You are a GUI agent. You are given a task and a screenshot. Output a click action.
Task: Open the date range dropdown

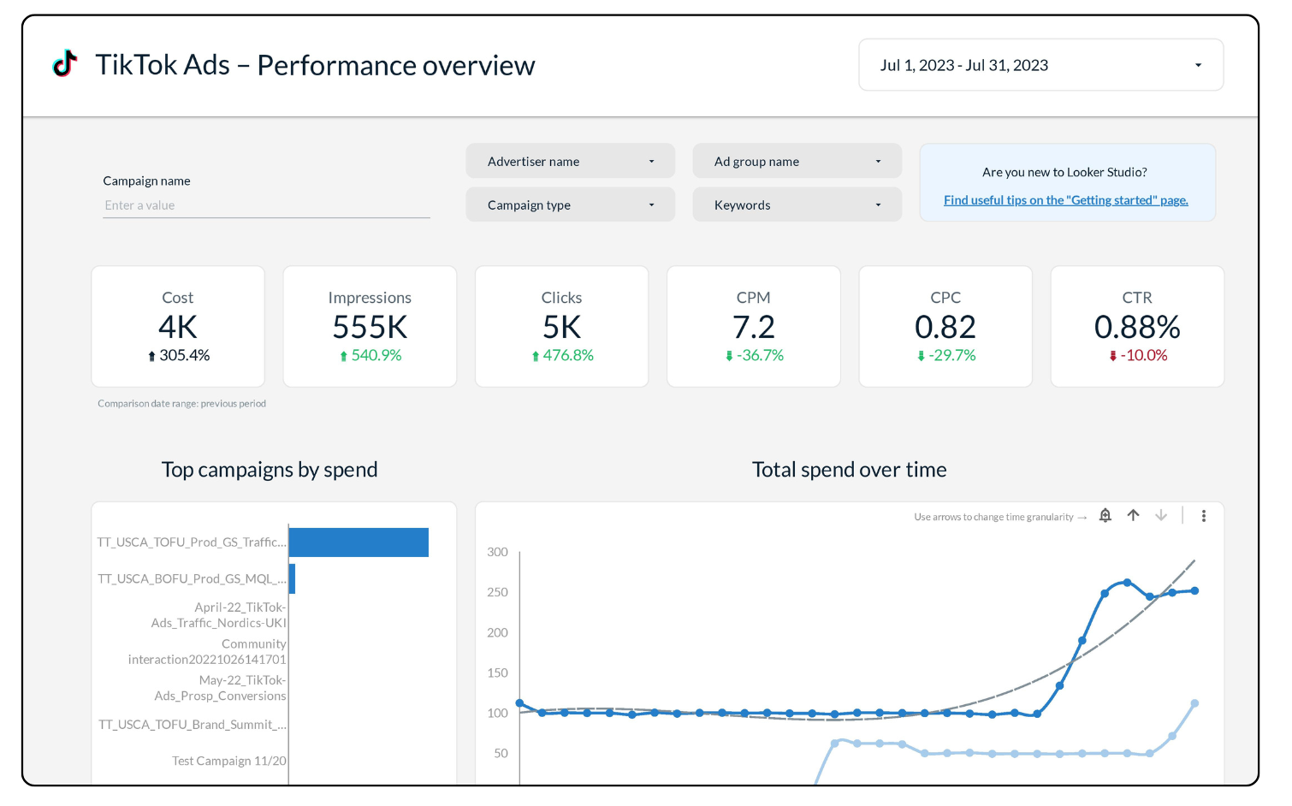point(1040,65)
